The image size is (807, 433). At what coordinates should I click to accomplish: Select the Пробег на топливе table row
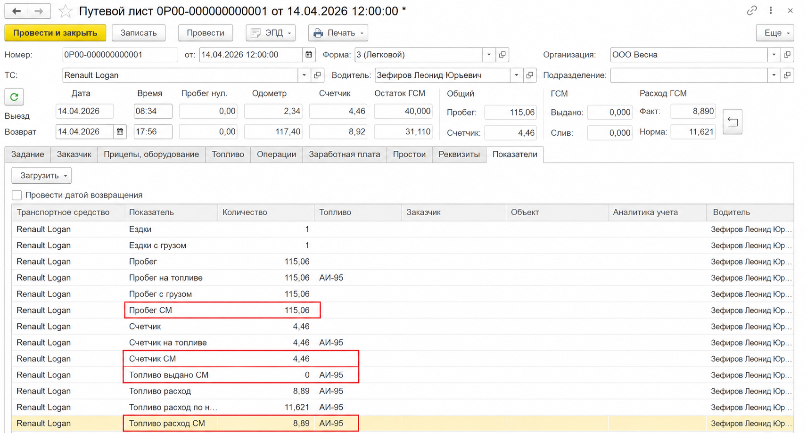pos(403,278)
